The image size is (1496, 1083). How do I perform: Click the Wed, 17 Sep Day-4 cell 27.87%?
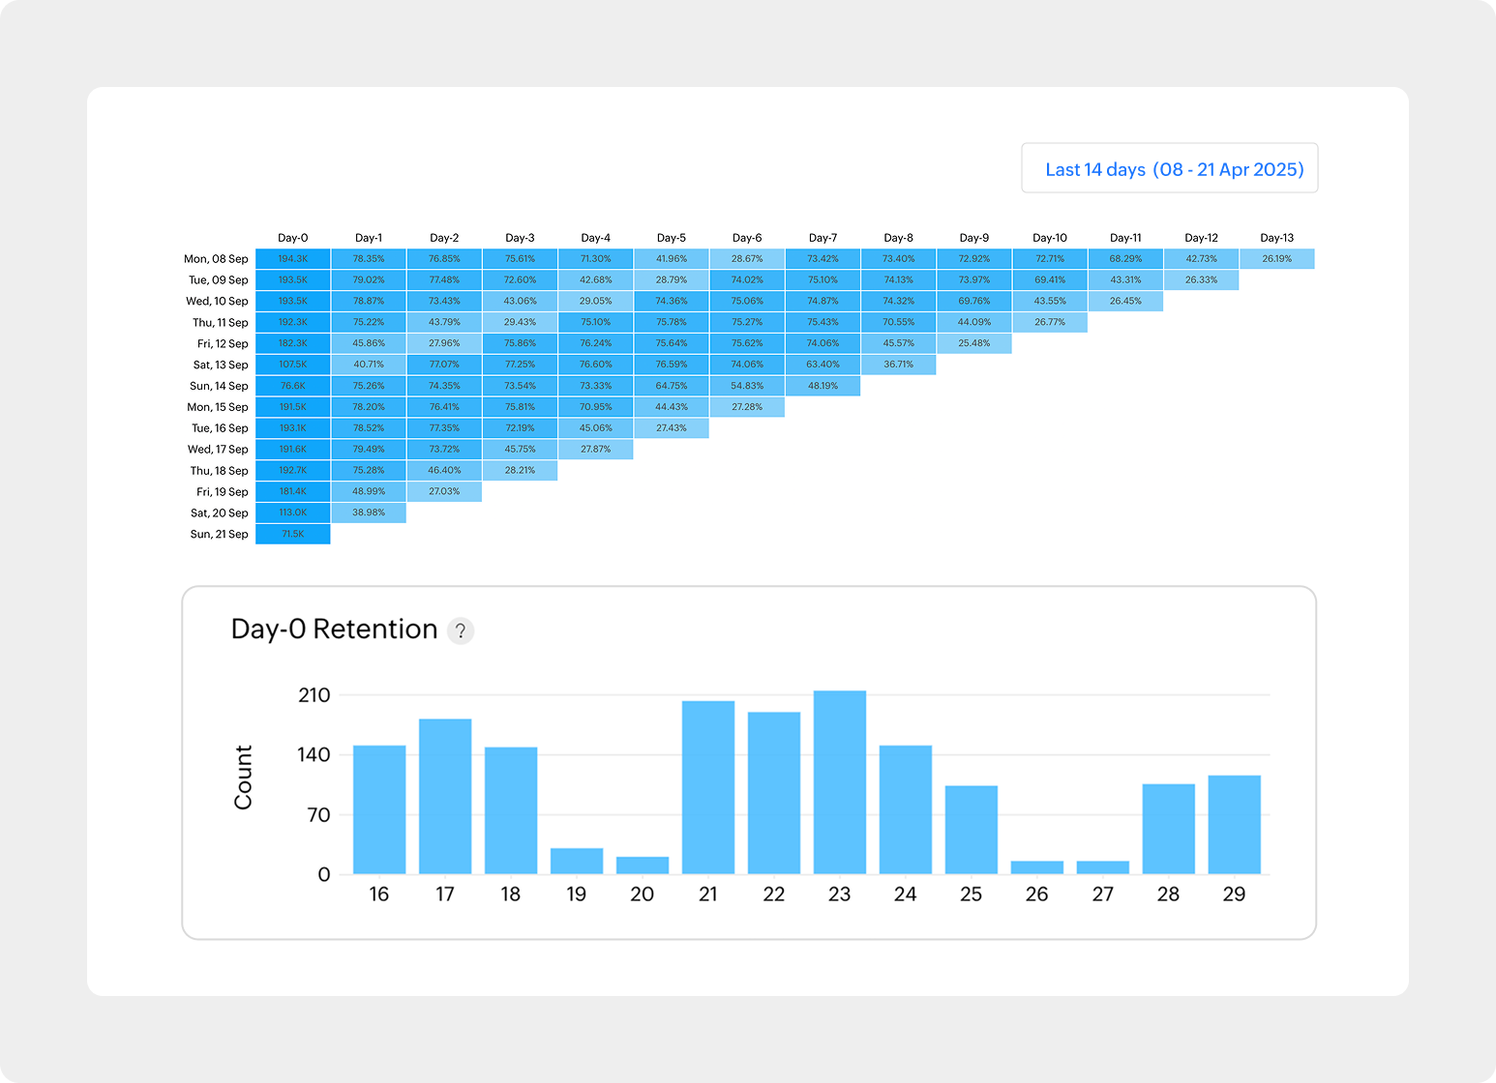pos(595,450)
